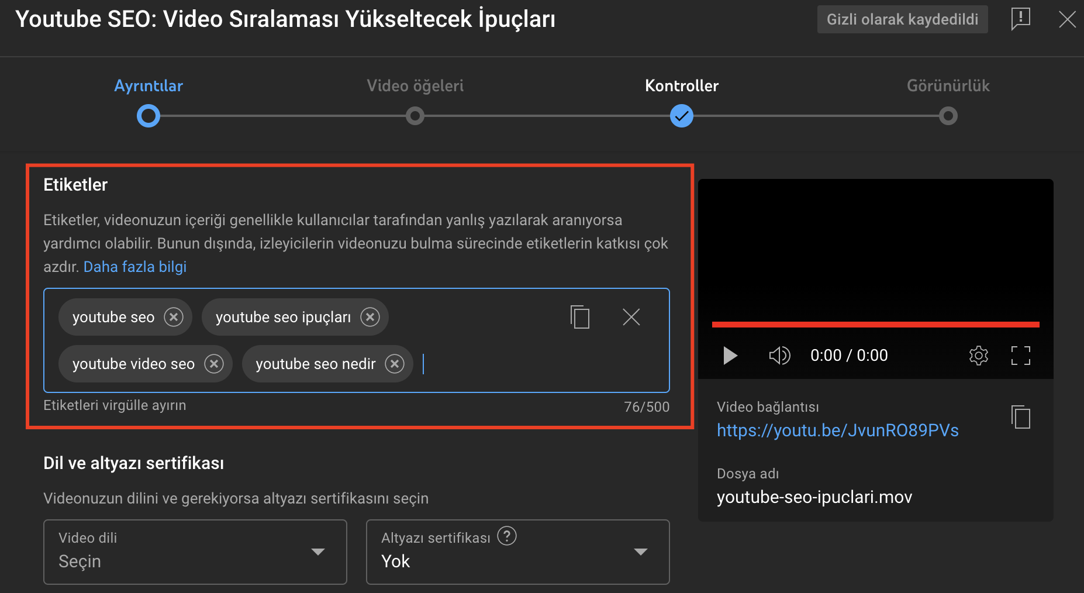Click the "Etiketler" section heading

(x=75, y=185)
